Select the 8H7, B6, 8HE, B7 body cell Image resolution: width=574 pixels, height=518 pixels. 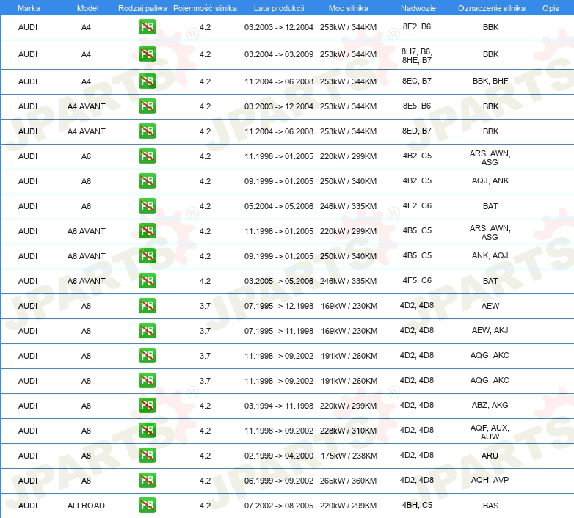pos(417,56)
